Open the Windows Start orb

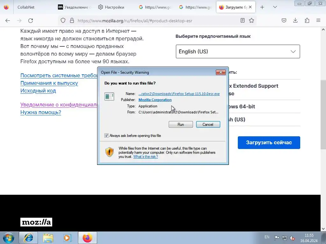tap(9, 238)
